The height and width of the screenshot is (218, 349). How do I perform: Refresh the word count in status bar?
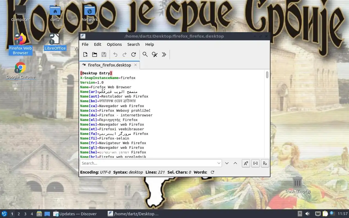212,172
